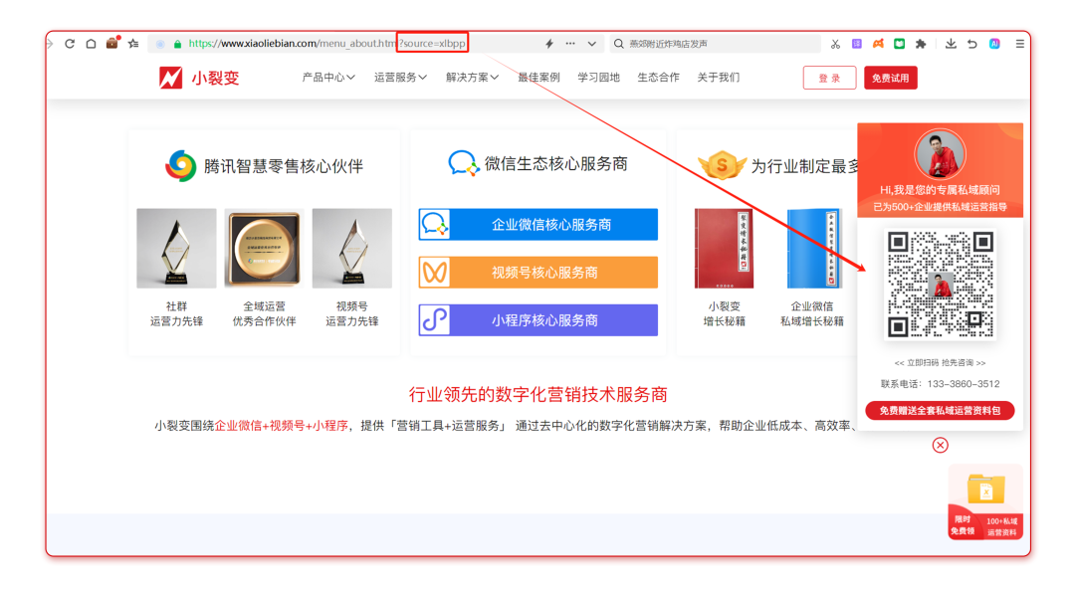Click the browser reload button
1075x592 pixels.
[70, 44]
